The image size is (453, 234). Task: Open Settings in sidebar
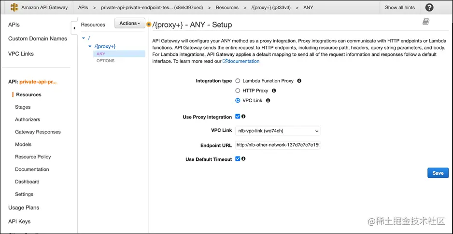[24, 194]
